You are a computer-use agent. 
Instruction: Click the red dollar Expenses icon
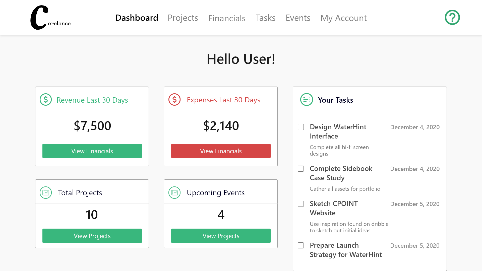coord(174,100)
